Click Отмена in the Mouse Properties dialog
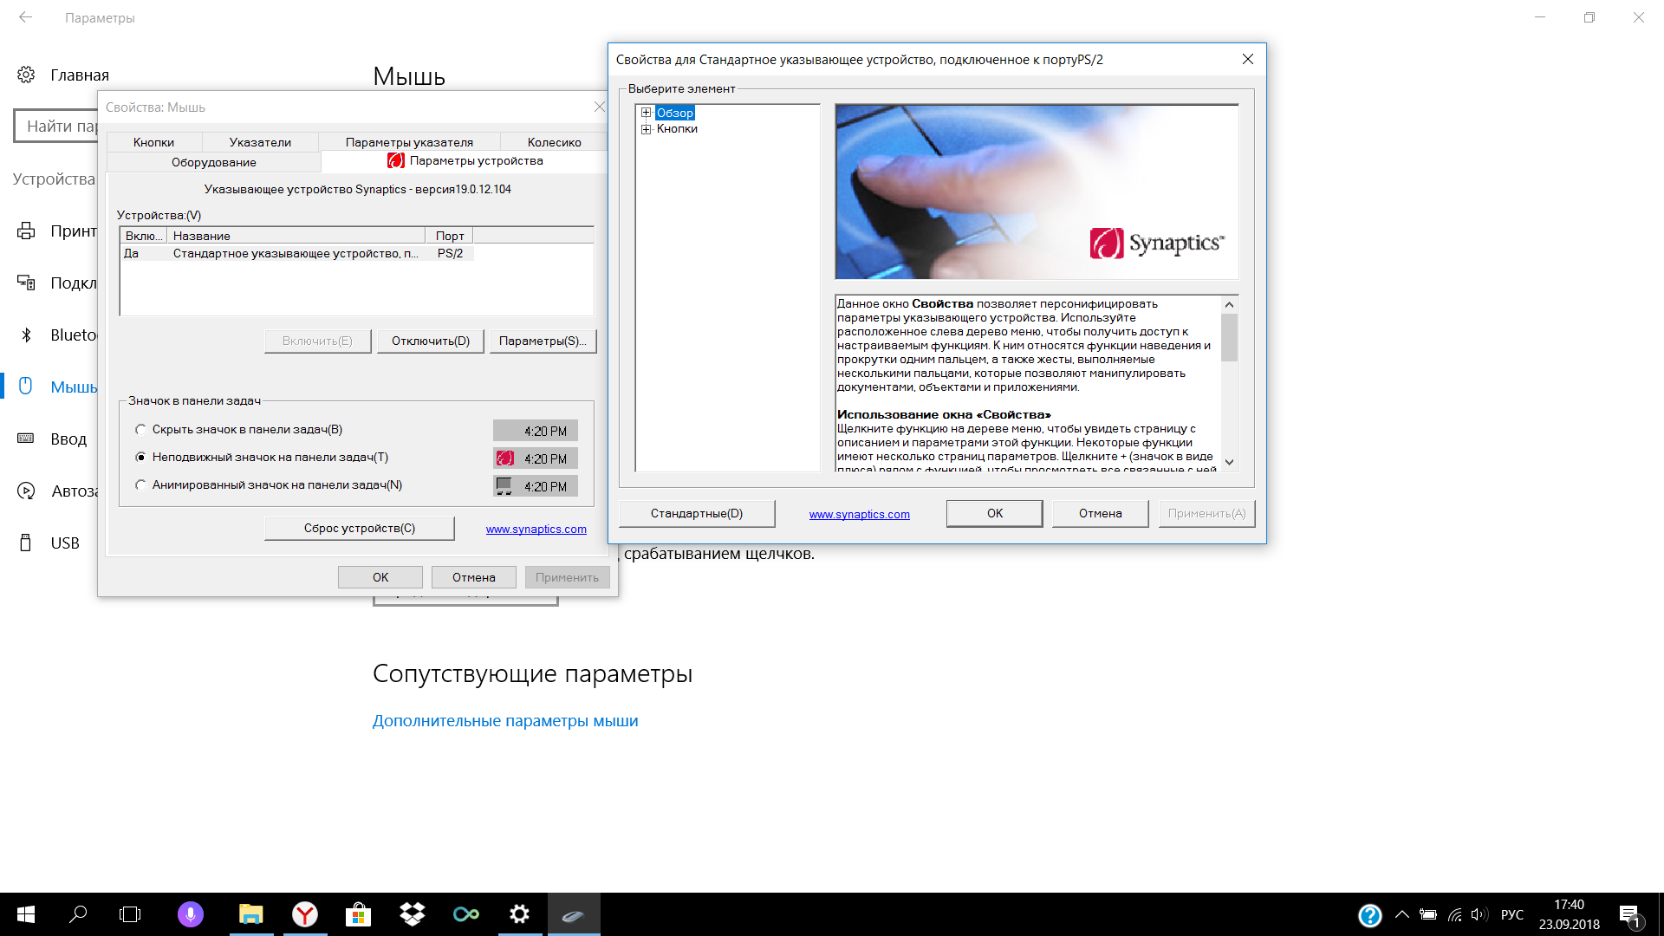1664x936 pixels. [x=474, y=578]
